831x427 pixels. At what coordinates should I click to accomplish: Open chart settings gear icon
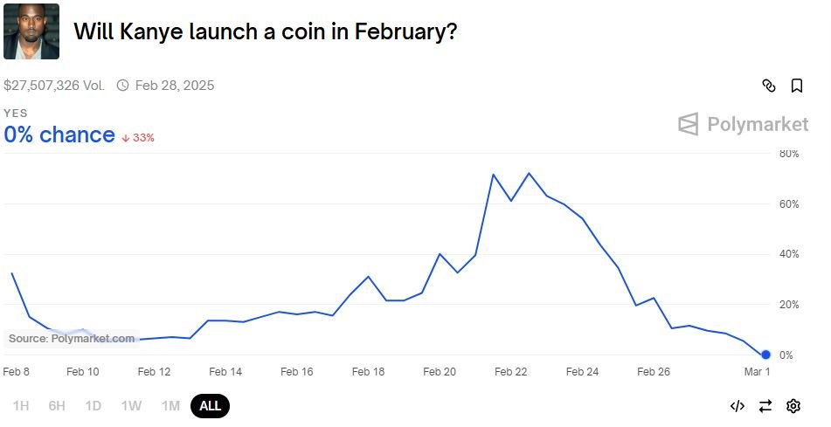(x=793, y=406)
